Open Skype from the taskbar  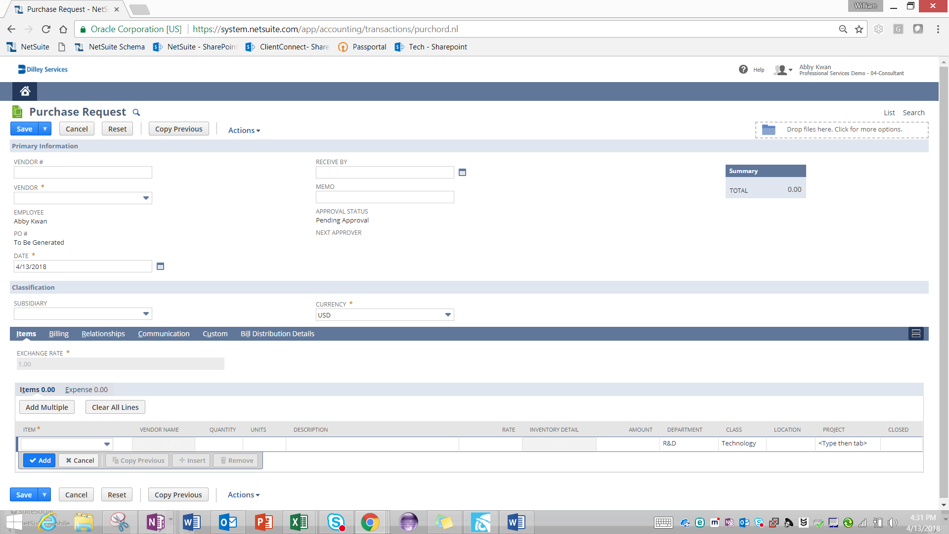coord(335,522)
